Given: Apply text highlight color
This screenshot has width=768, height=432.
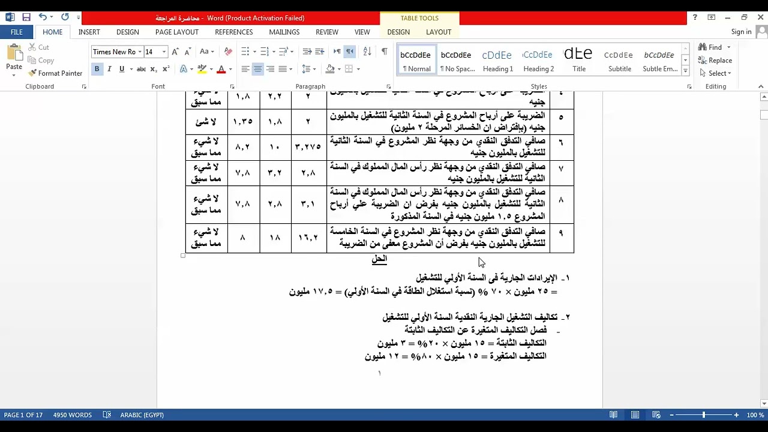Looking at the screenshot, I should (202, 69).
